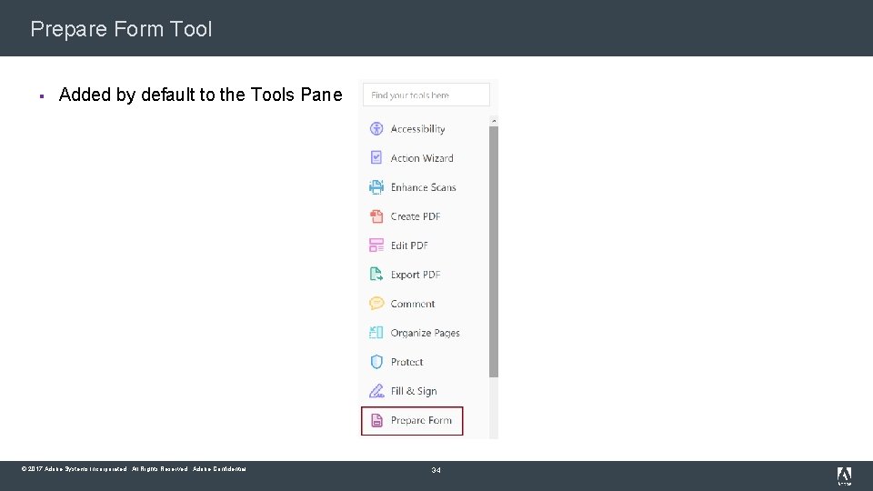Click the Export PDF icon

376,274
